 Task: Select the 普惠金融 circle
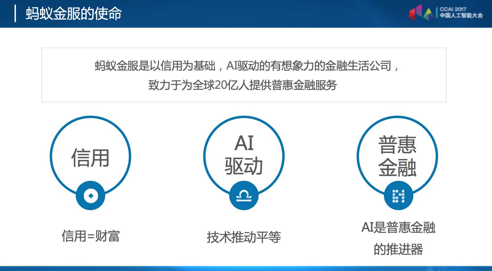click(397, 156)
